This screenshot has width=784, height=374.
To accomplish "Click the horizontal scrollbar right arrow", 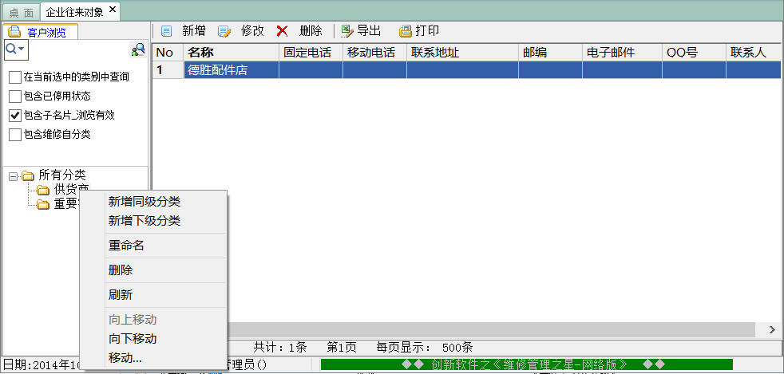I will 772,329.
